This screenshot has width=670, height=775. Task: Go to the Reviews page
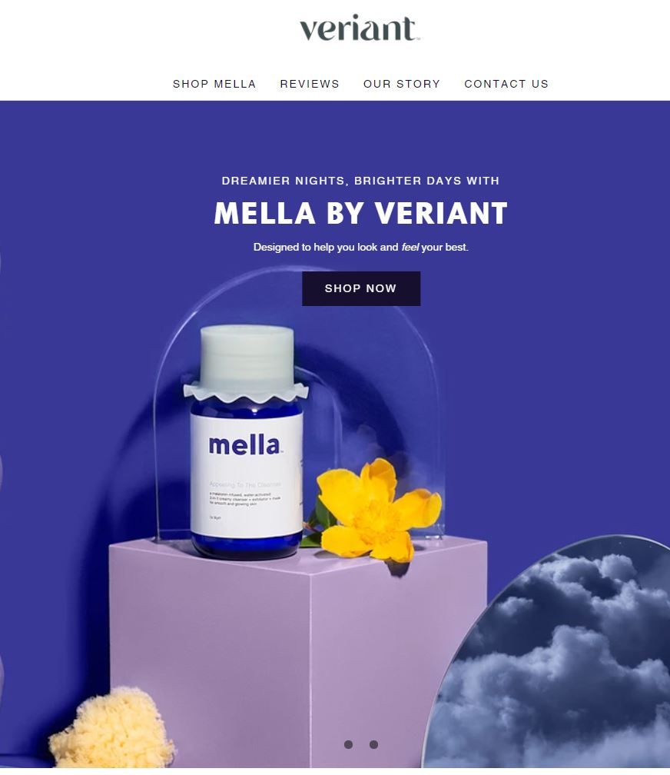coord(310,84)
